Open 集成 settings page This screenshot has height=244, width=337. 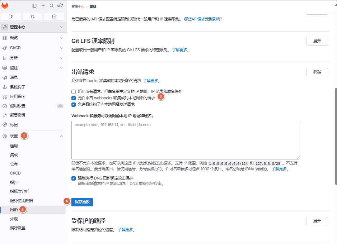[x=14, y=155]
